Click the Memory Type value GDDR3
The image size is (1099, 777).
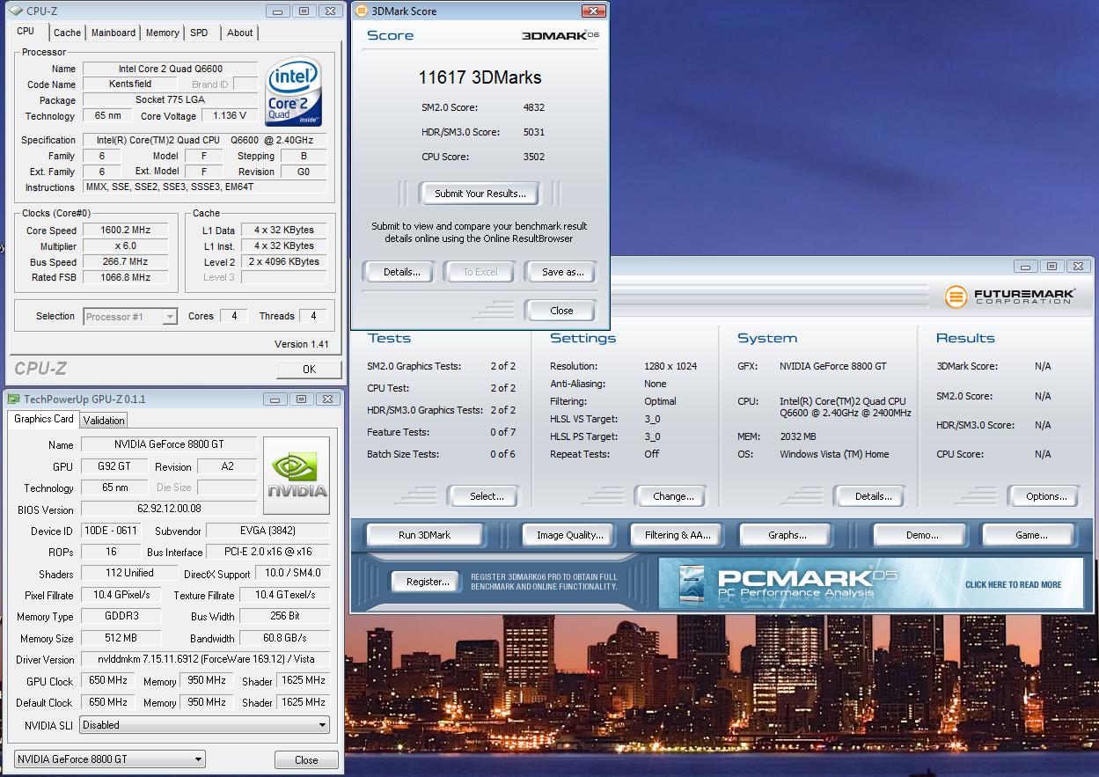click(121, 617)
